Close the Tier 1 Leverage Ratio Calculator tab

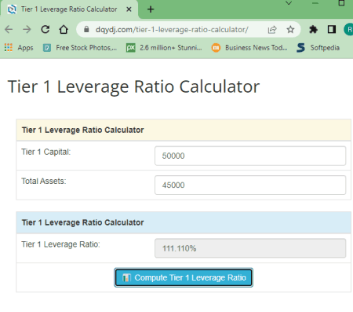click(x=129, y=9)
